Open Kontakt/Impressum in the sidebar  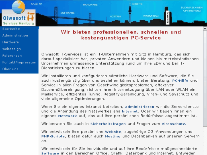pos(19,62)
